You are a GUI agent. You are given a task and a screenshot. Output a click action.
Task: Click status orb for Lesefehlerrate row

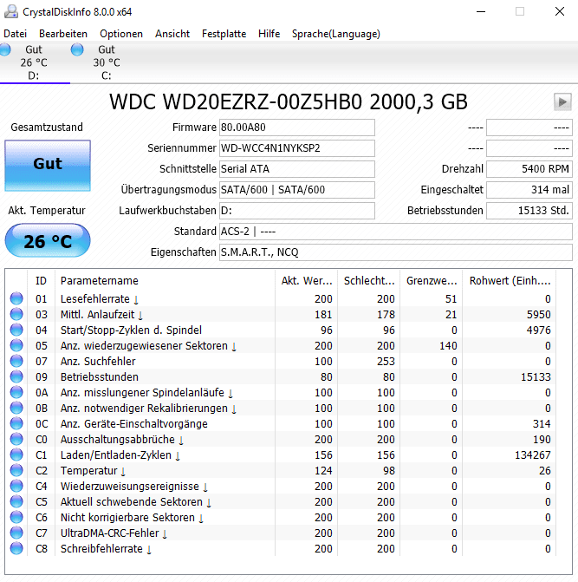click(16, 298)
